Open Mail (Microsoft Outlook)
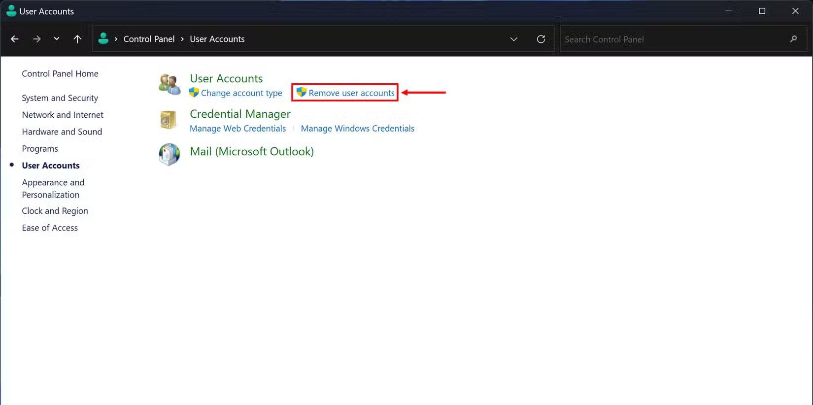 [252, 151]
